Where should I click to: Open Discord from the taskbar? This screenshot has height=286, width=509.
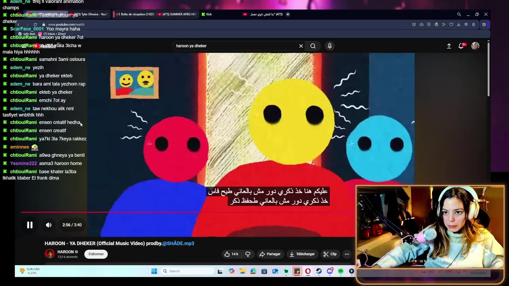[330, 271]
